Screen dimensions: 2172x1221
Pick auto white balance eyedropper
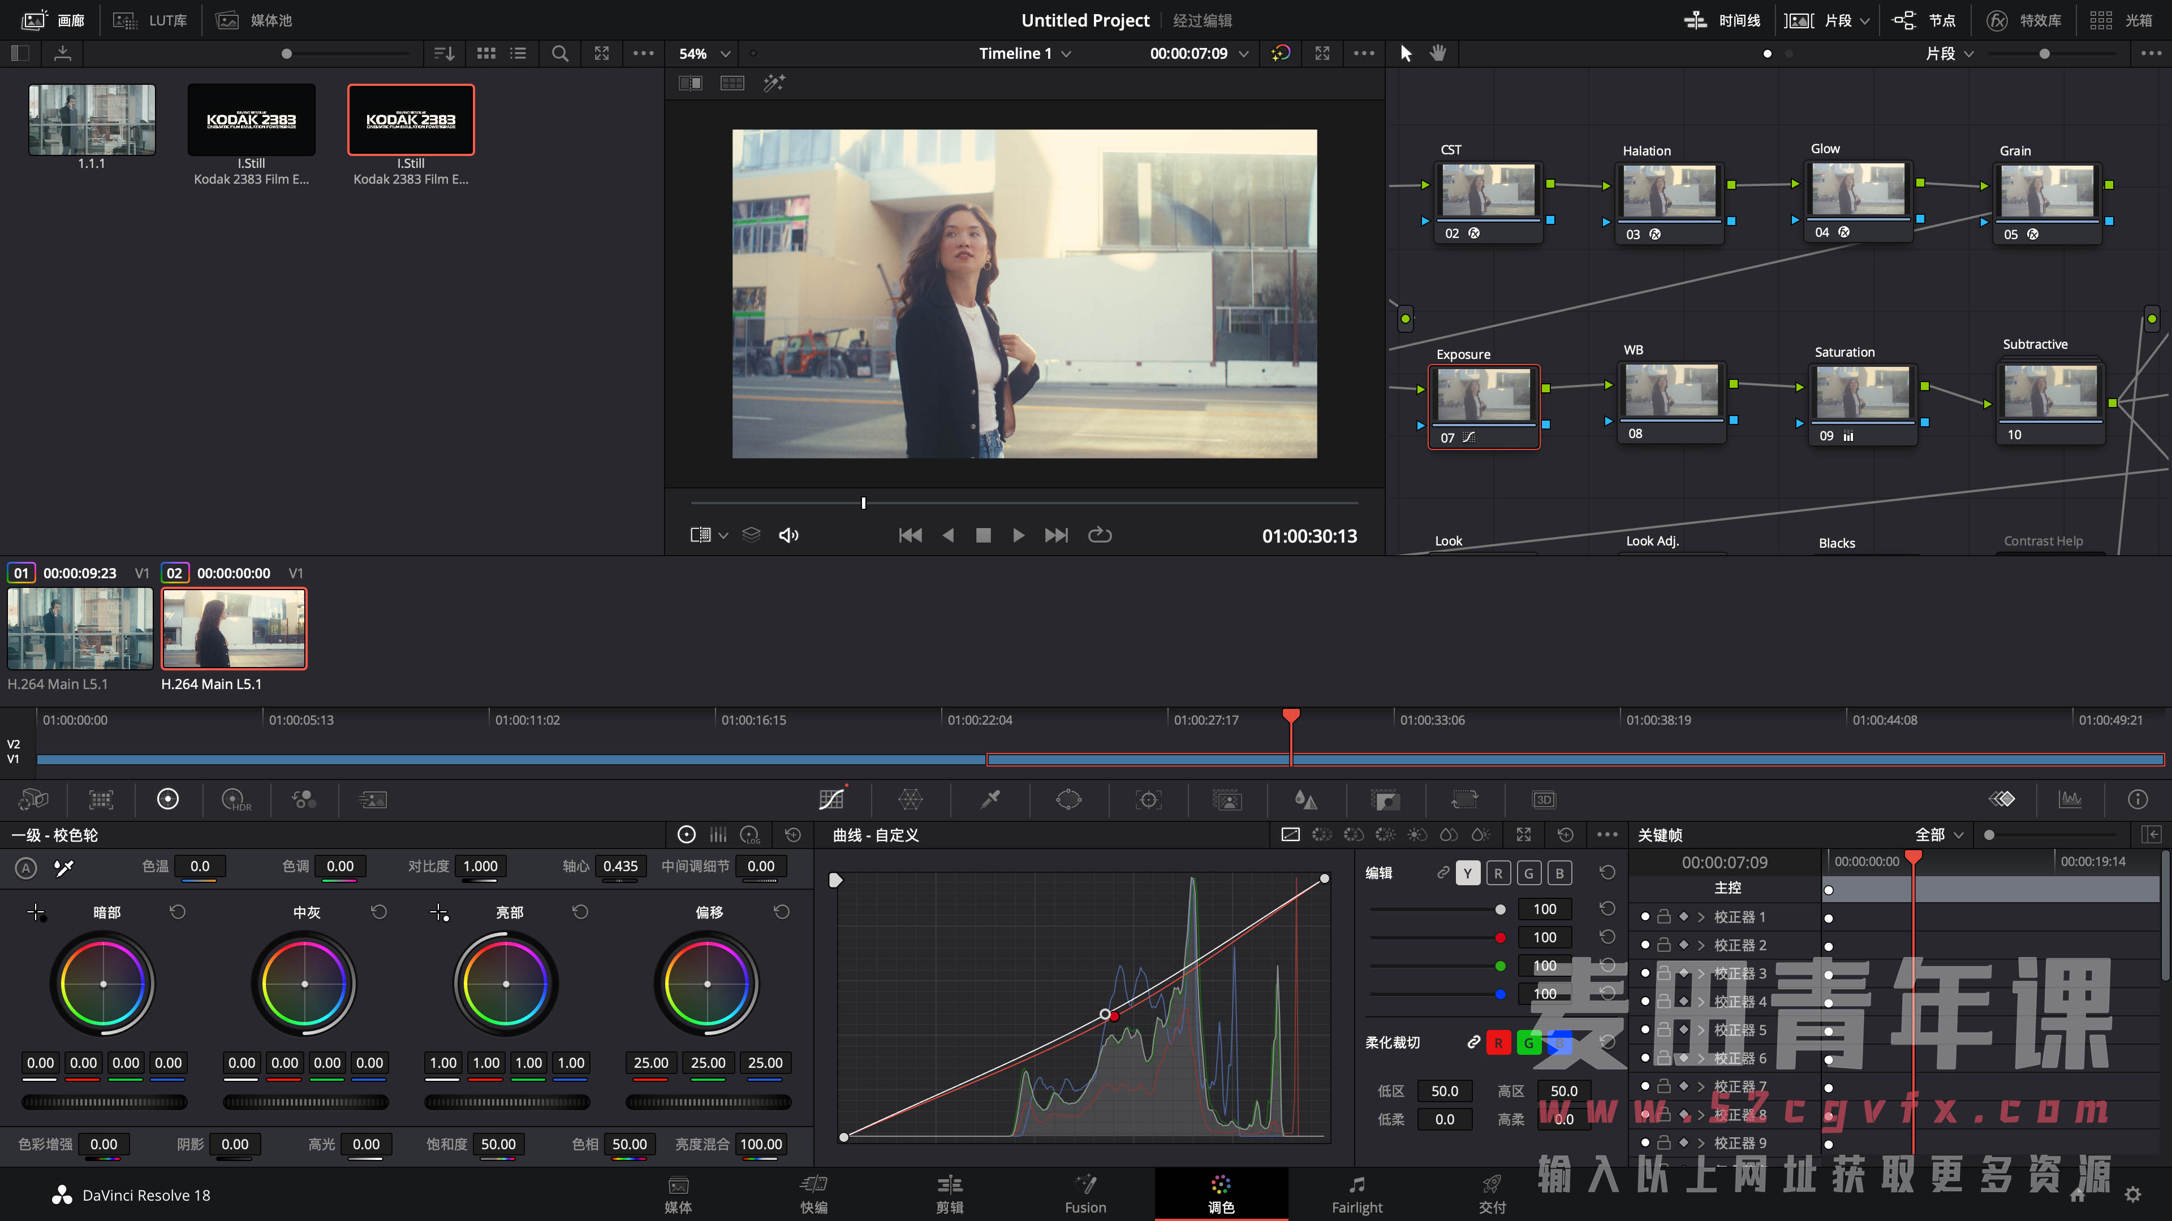64,867
